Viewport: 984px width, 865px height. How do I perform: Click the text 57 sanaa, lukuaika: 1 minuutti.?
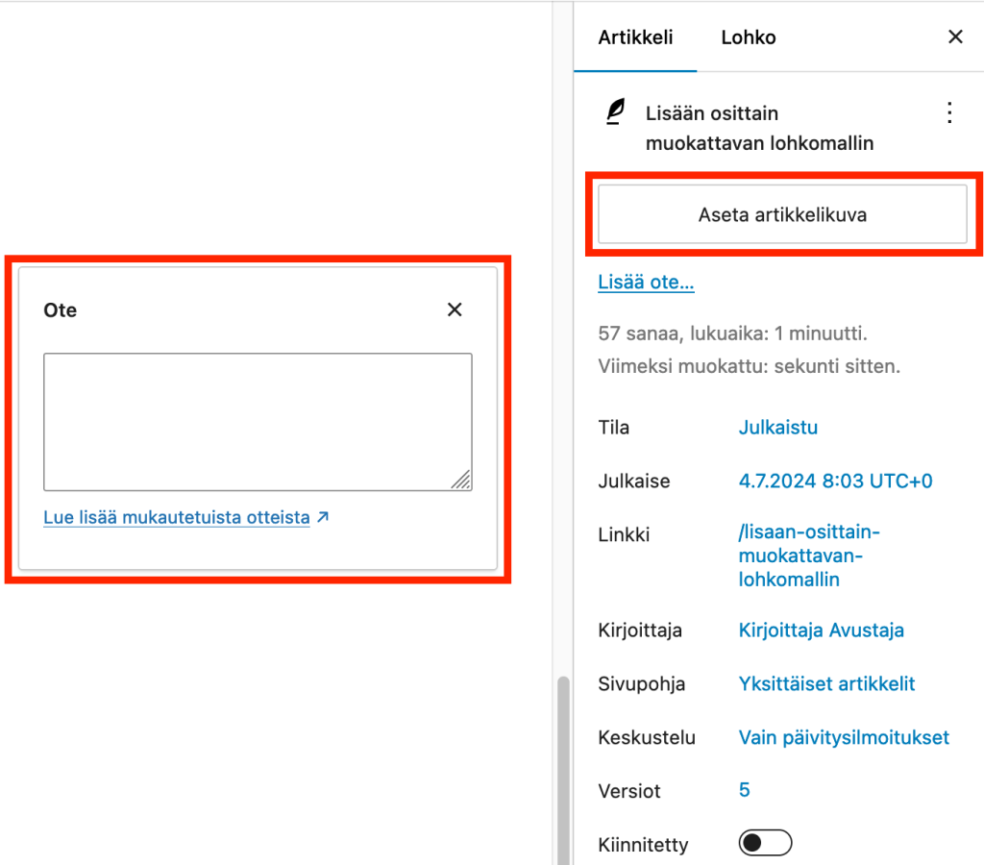[x=732, y=334]
